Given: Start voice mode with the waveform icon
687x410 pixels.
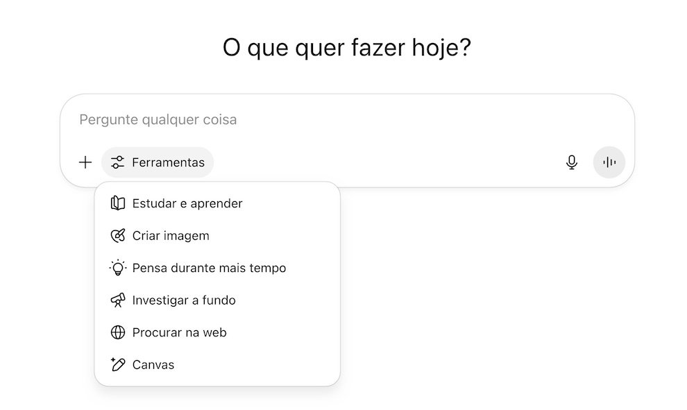Looking at the screenshot, I should (609, 162).
